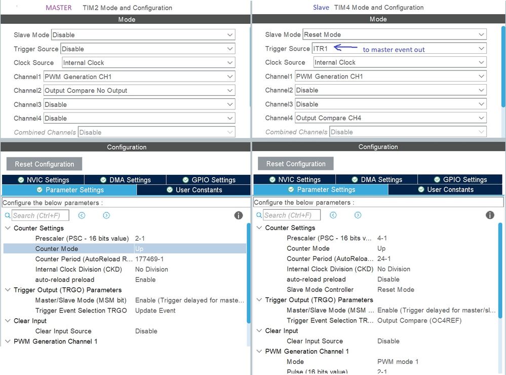
Task: Click the info icon in TIM4 configuration
Action: coord(490,215)
